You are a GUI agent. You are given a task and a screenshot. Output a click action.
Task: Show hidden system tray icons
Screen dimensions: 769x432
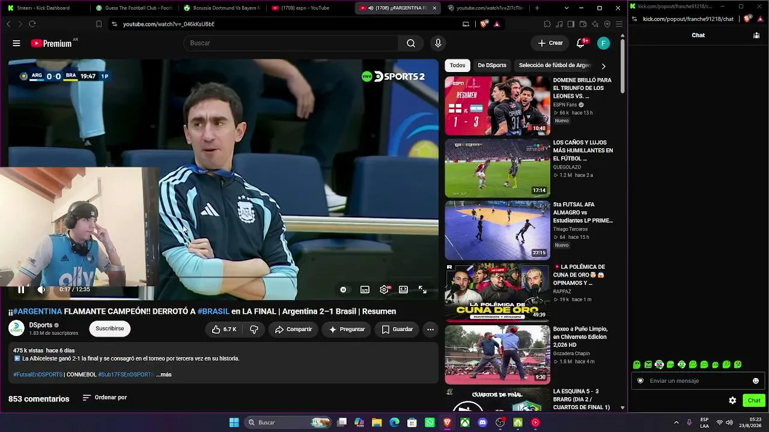676,422
